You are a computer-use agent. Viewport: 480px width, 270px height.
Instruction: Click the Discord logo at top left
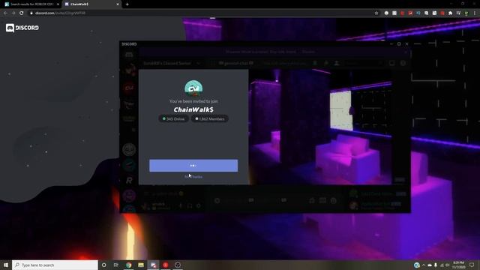22,28
